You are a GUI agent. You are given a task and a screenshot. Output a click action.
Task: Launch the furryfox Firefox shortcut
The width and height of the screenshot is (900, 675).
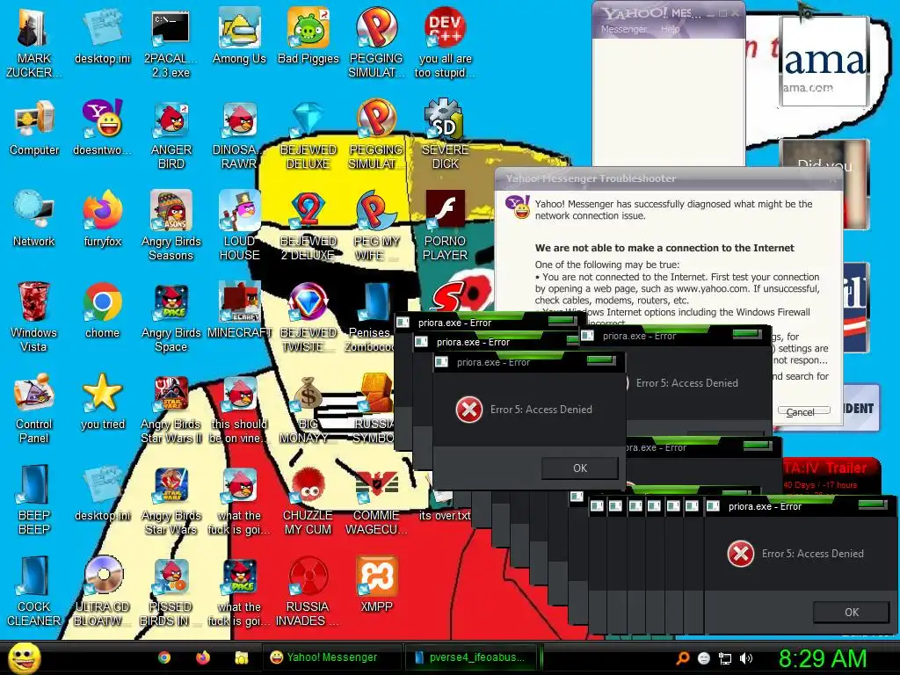point(102,218)
